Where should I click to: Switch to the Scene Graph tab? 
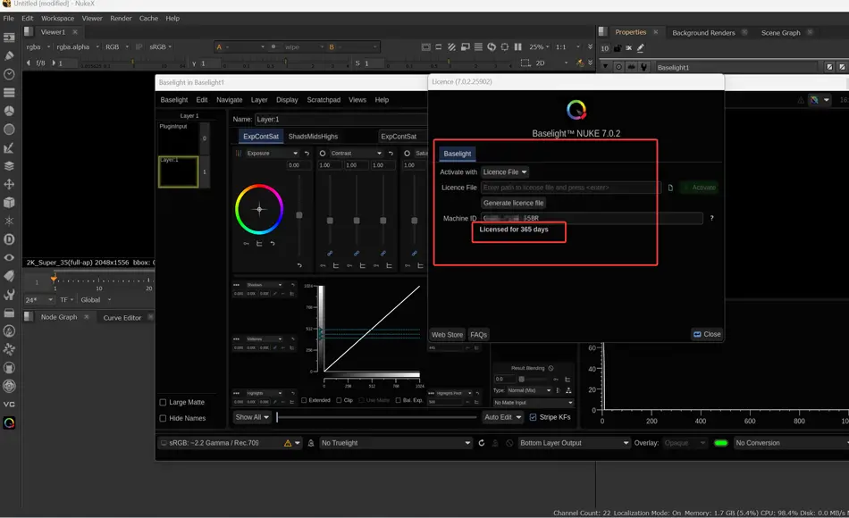[780, 33]
